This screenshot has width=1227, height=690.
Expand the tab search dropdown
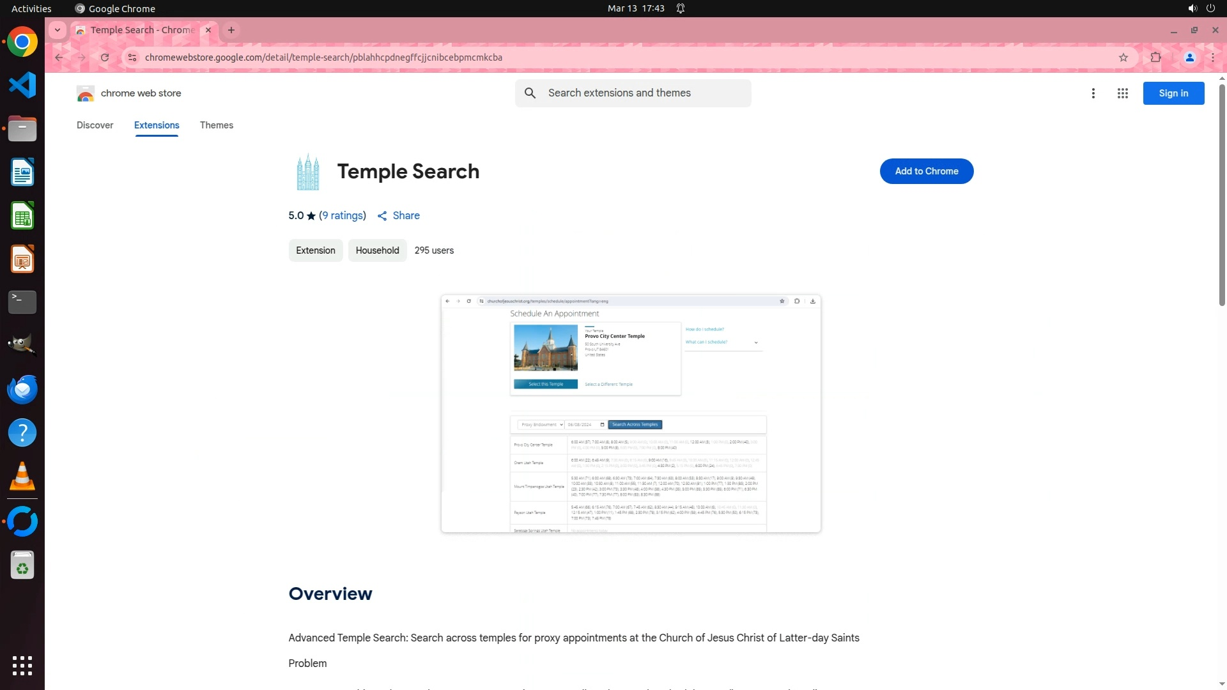(x=58, y=30)
